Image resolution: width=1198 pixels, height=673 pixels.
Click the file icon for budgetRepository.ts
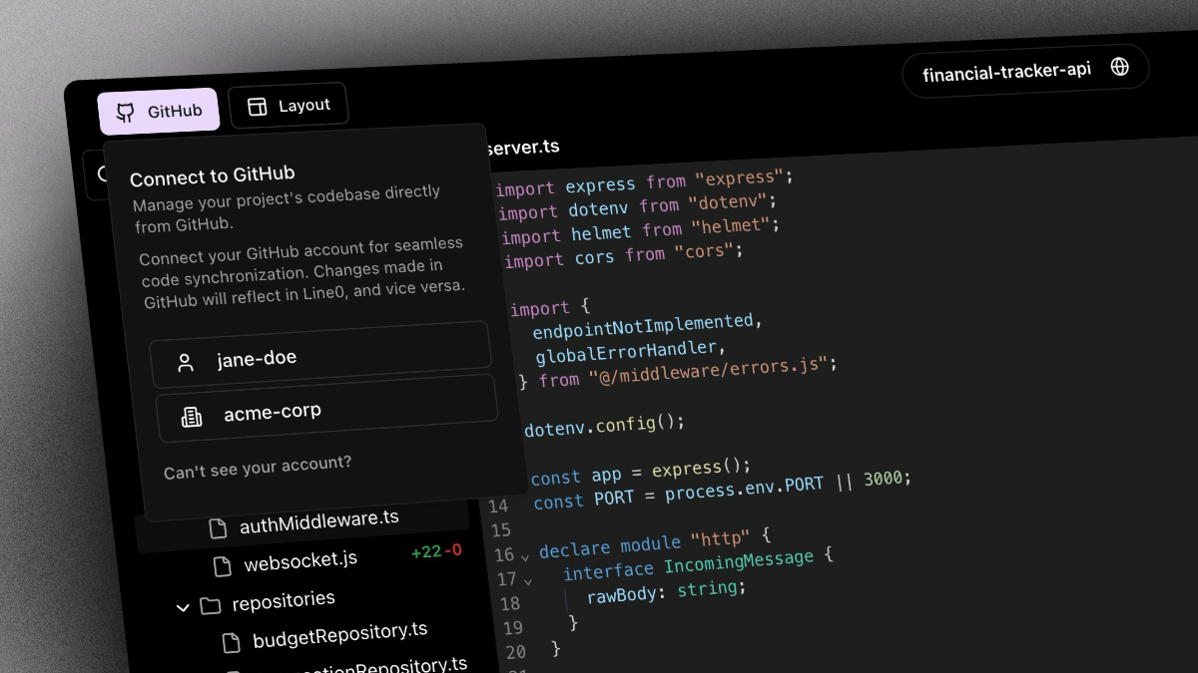[x=231, y=643]
